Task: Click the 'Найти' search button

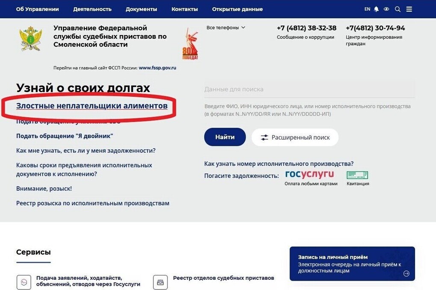Action: point(225,137)
